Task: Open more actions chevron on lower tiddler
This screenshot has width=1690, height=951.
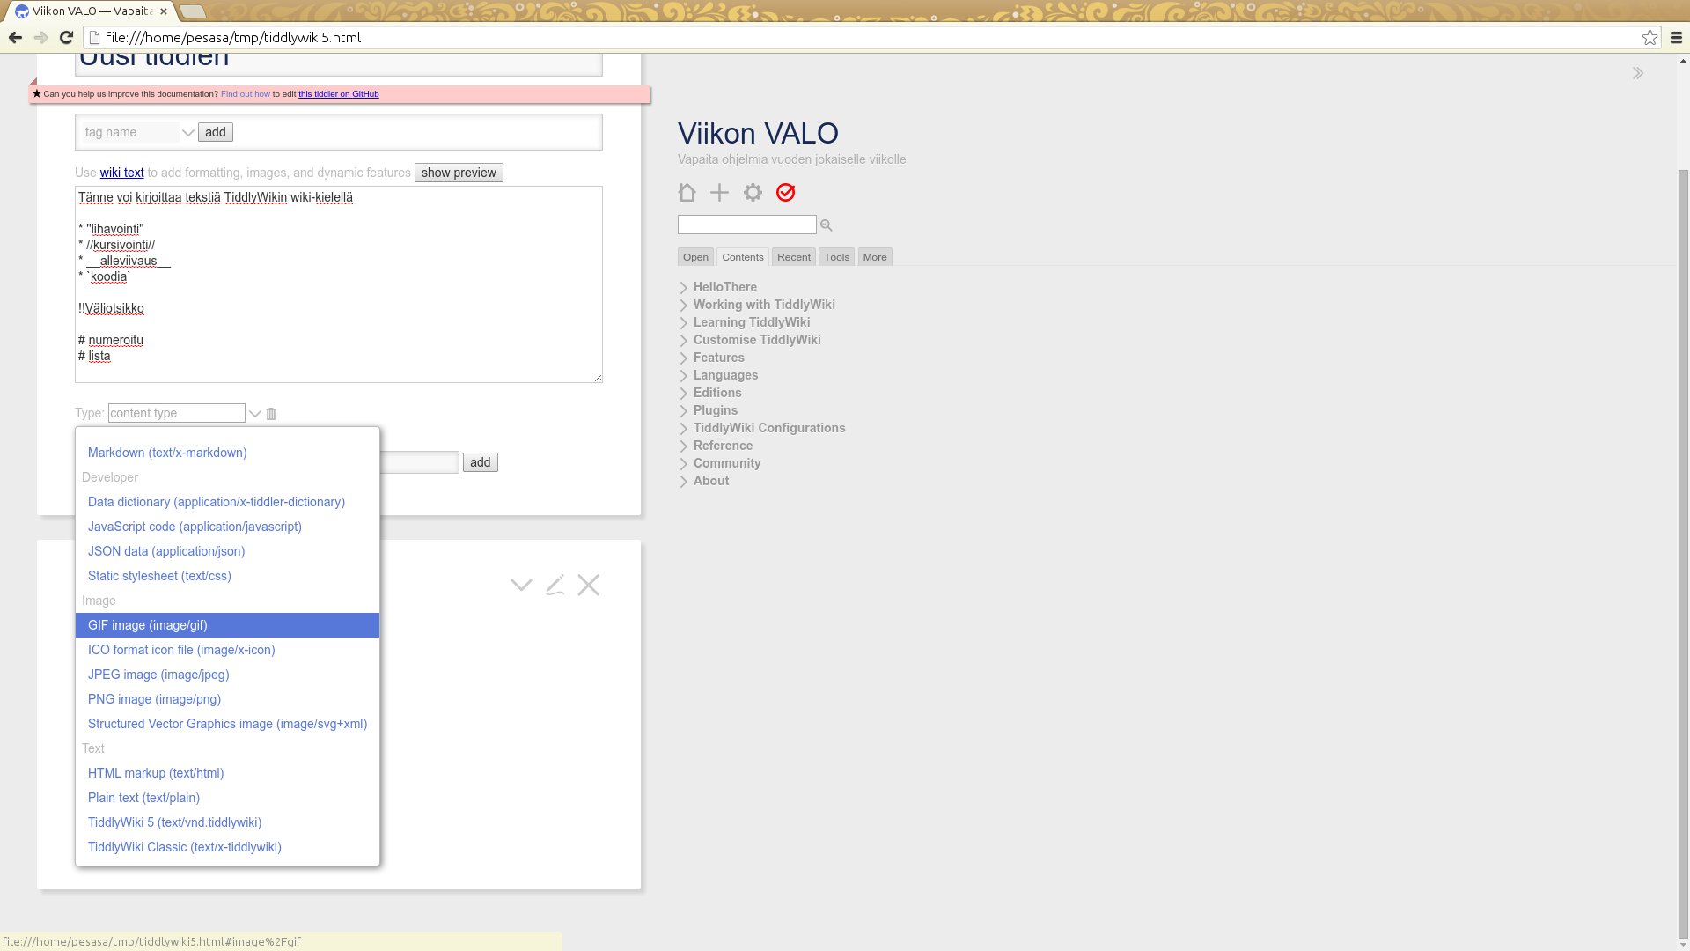Action: (x=521, y=585)
